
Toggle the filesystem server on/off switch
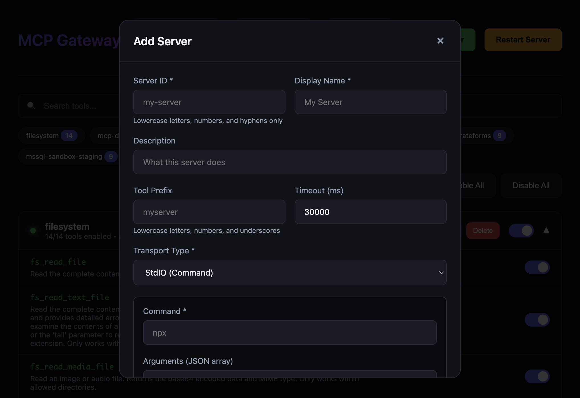click(x=521, y=231)
